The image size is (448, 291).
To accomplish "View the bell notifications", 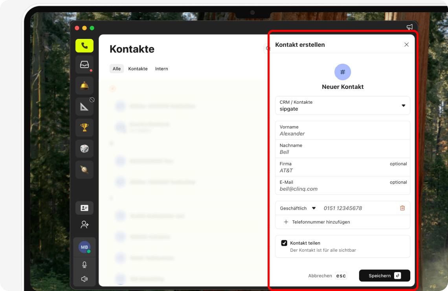I will coord(84,85).
